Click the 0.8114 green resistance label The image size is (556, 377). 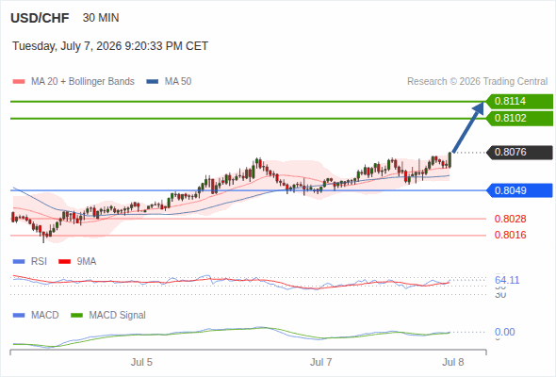click(x=519, y=102)
